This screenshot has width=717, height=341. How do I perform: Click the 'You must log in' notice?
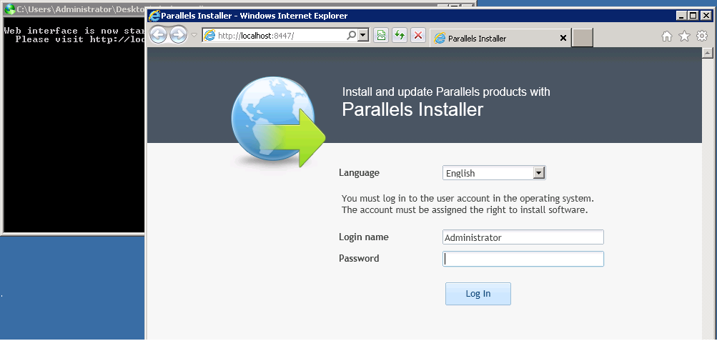click(468, 204)
